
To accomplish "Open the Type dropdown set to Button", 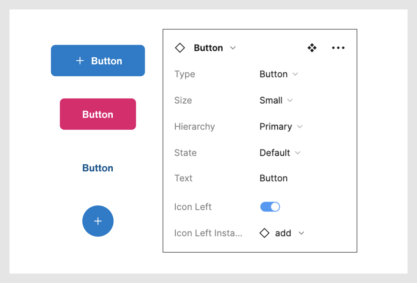I will tap(279, 74).
